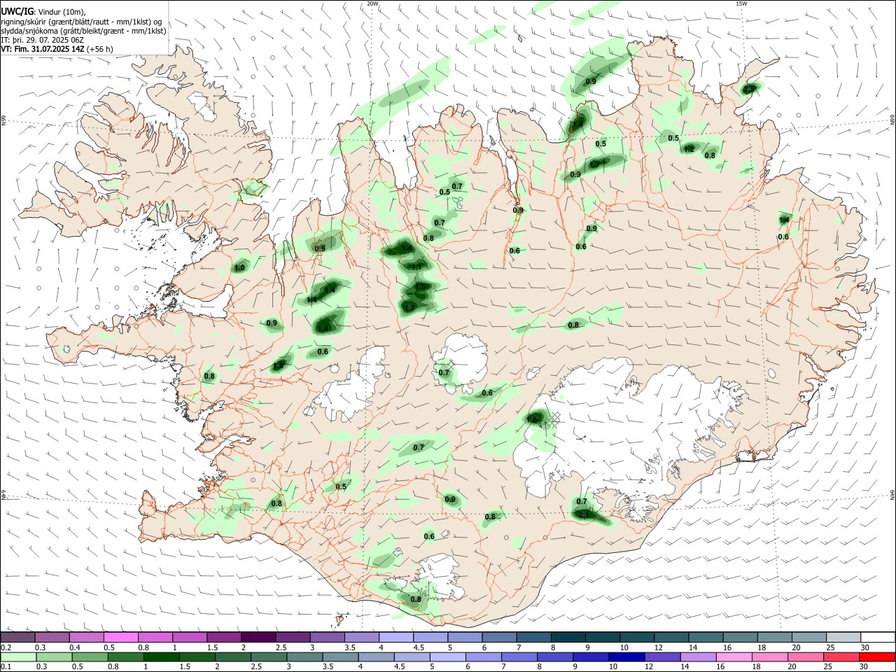Image resolution: width=896 pixels, height=672 pixels.
Task: Click the '2.3' precipitation value in the northeast
Action: point(749,89)
